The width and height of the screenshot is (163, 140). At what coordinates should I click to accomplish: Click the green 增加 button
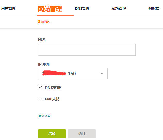[52, 134]
